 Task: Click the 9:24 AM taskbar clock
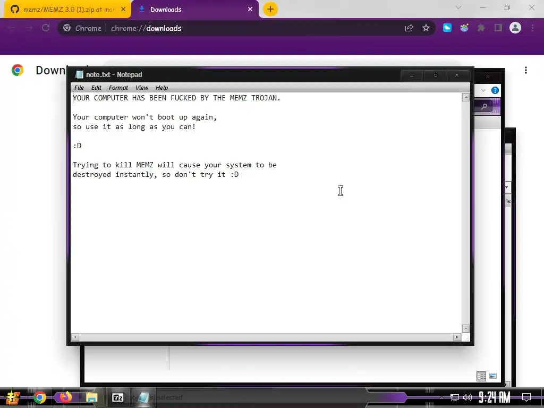click(x=495, y=397)
